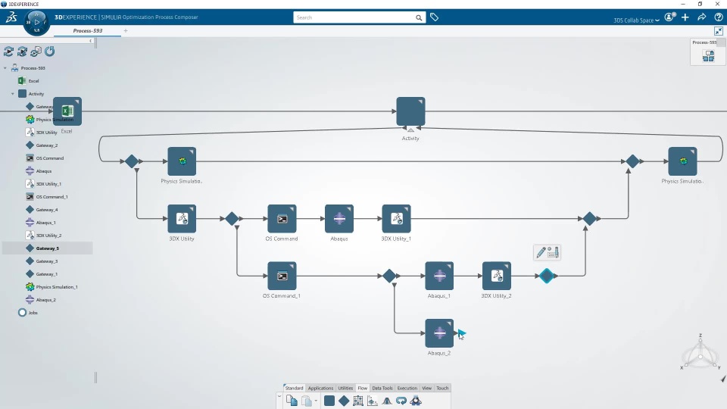Click gateway diamond before right Physics Simulation
This screenshot has height=409, width=727.
[632, 161]
